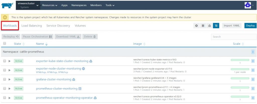Open the grafana-cluster-monitoring workload link

54,79
